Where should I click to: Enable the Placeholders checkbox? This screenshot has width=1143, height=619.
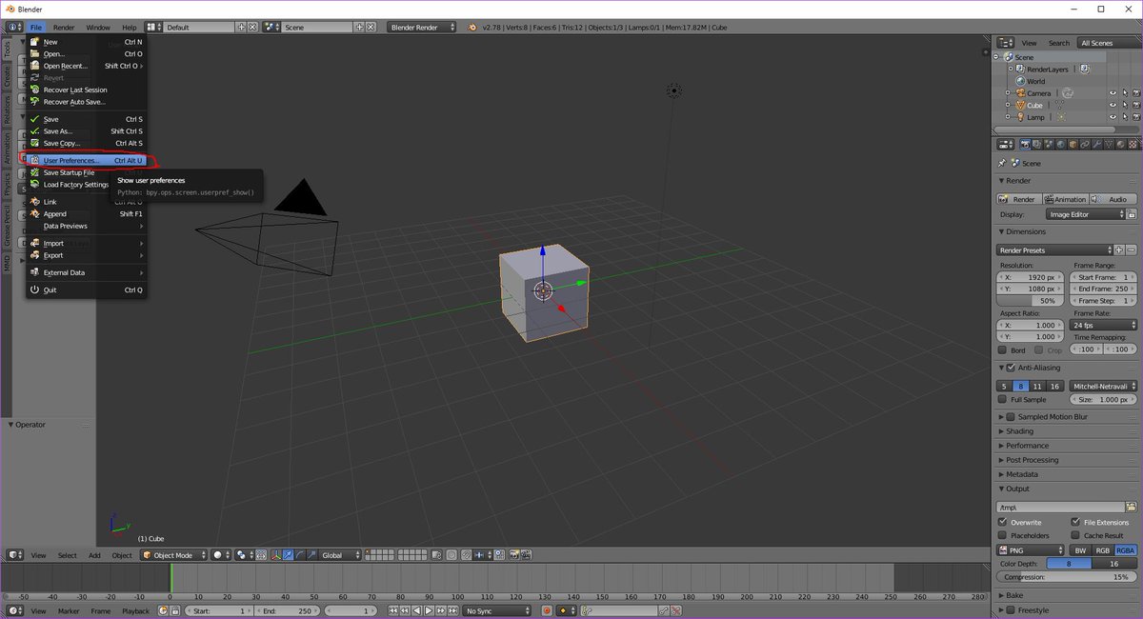(x=1002, y=535)
